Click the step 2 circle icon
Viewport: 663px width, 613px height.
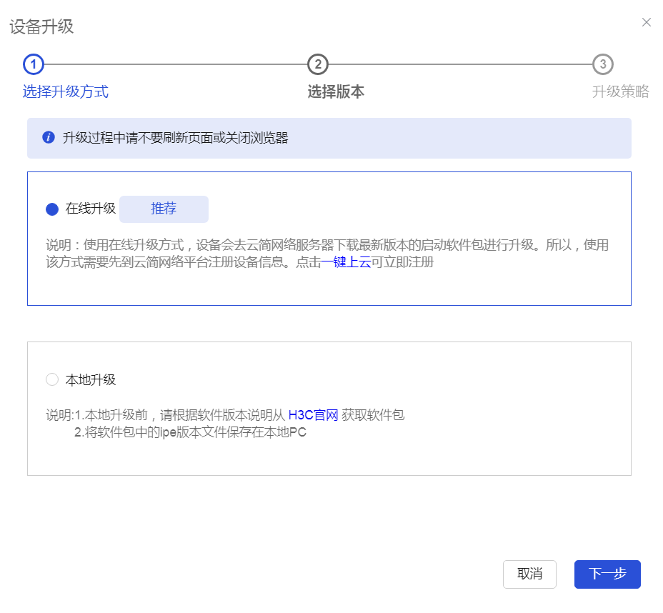coord(318,64)
